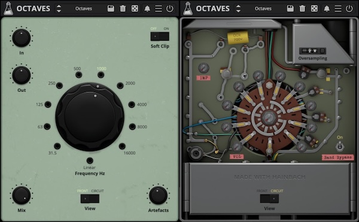Open notifications bell in the right window
The width and height of the screenshot is (359, 222).
(x=327, y=8)
